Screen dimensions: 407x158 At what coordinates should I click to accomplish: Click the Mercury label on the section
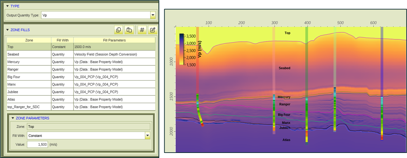coord(284,97)
